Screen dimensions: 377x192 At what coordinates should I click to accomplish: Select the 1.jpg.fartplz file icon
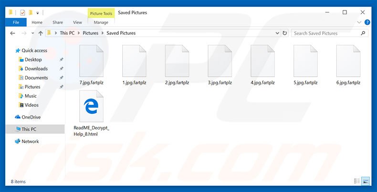click(x=134, y=61)
